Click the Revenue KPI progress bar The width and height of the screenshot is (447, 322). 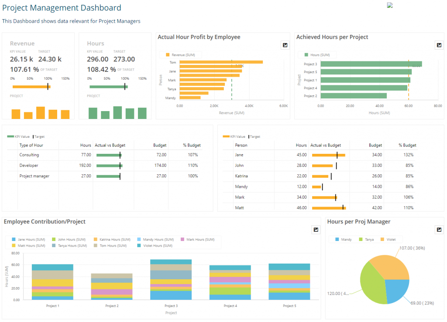31,87
